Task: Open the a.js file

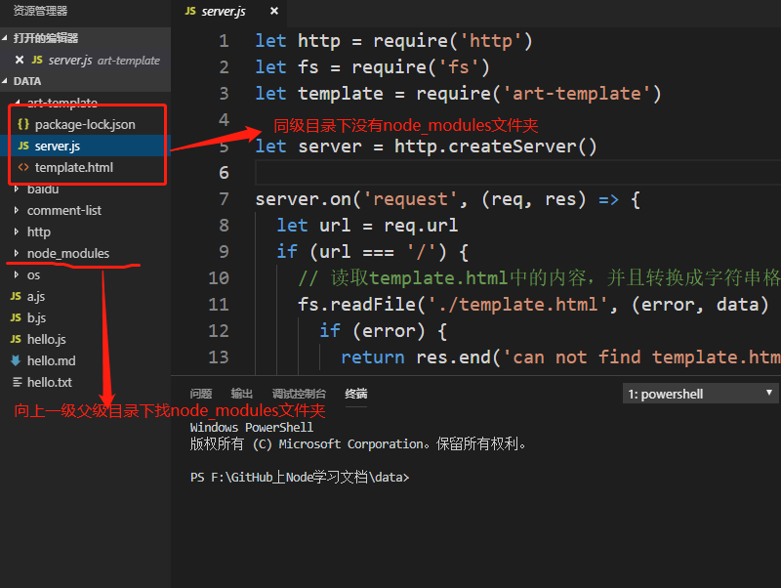Action: (85, 297)
